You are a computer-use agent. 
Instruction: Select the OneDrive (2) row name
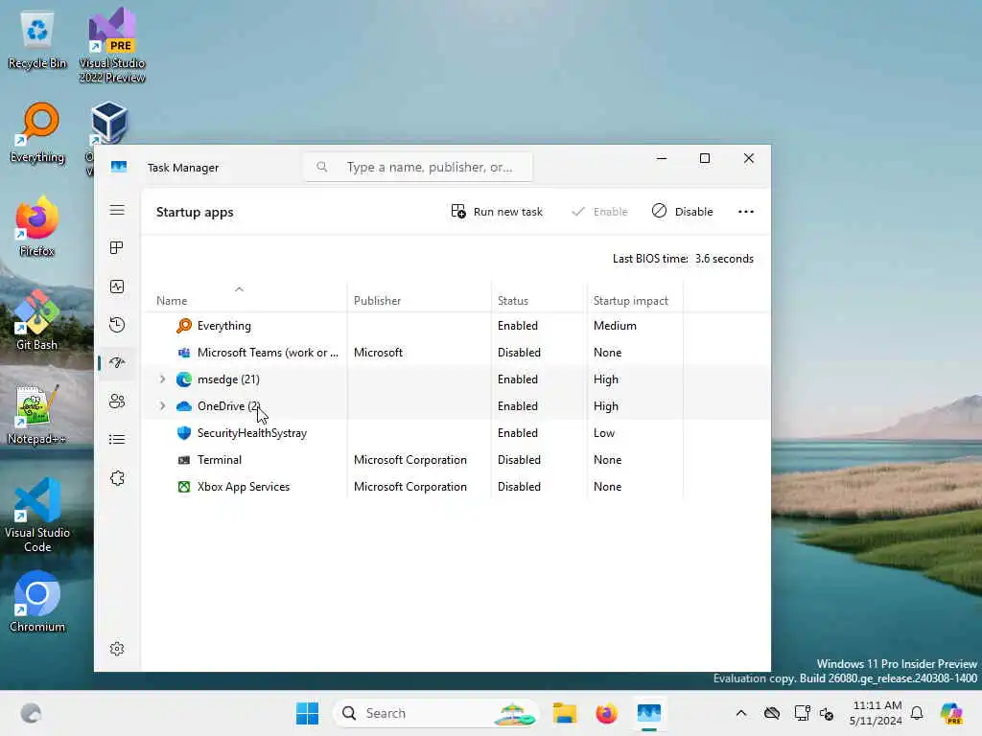coord(228,406)
